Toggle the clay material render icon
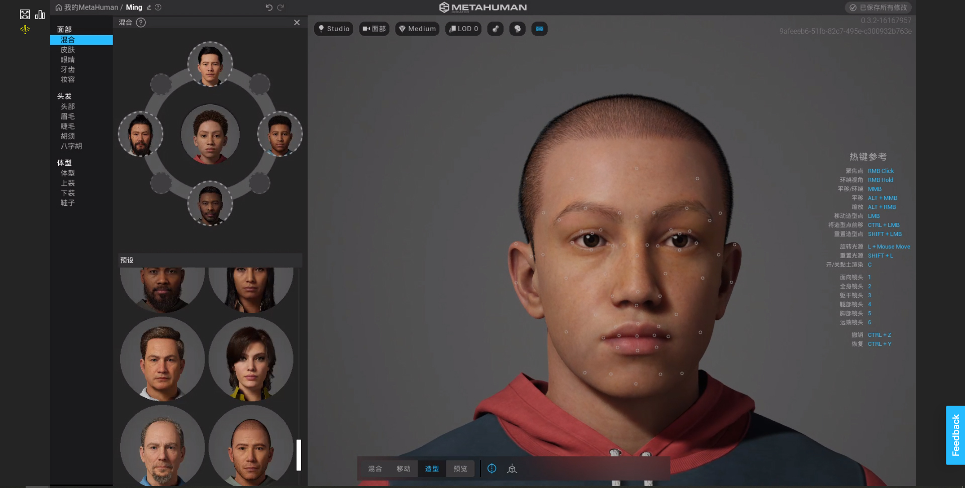965x488 pixels. coord(517,29)
